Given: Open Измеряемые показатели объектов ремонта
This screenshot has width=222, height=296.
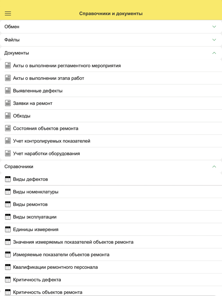Looking at the screenshot, I should pyautogui.click(x=61, y=254).
